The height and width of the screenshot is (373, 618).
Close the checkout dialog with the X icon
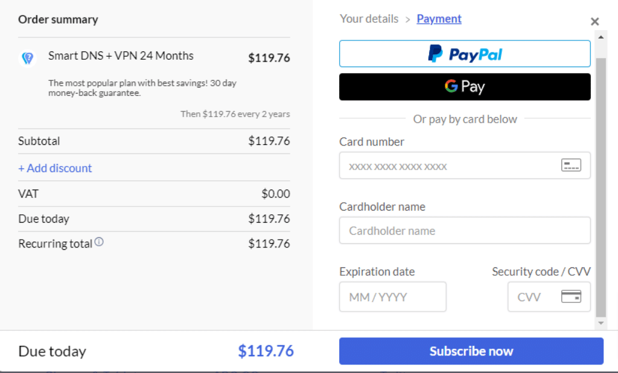594,21
